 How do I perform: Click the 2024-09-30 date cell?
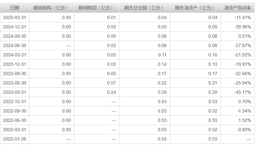point(15,36)
